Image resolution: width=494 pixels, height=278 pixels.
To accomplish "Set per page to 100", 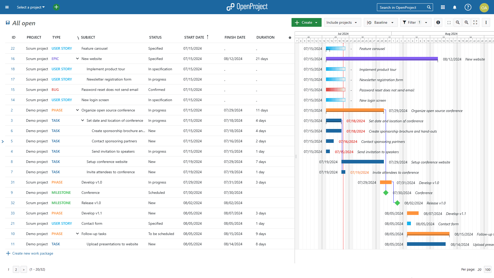I will (x=488, y=270).
